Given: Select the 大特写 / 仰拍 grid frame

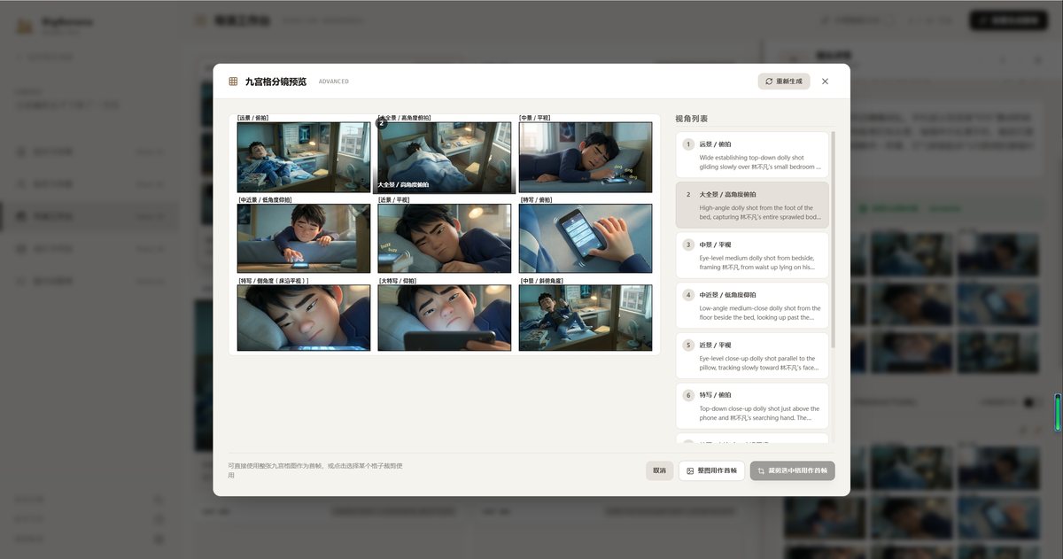Looking at the screenshot, I should pyautogui.click(x=445, y=318).
